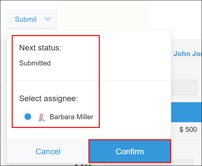Click the Submit action button
Viewport: 202px width, 166px height.
tap(26, 19)
